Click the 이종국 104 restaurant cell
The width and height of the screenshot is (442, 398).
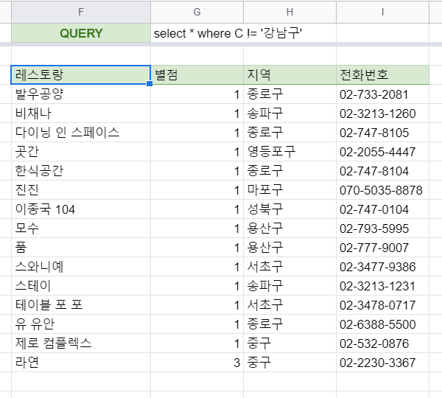pos(81,209)
